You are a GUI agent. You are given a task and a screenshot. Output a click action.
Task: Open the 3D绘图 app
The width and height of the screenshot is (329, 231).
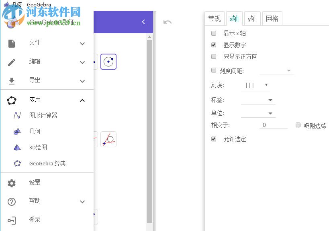[x=47, y=147]
